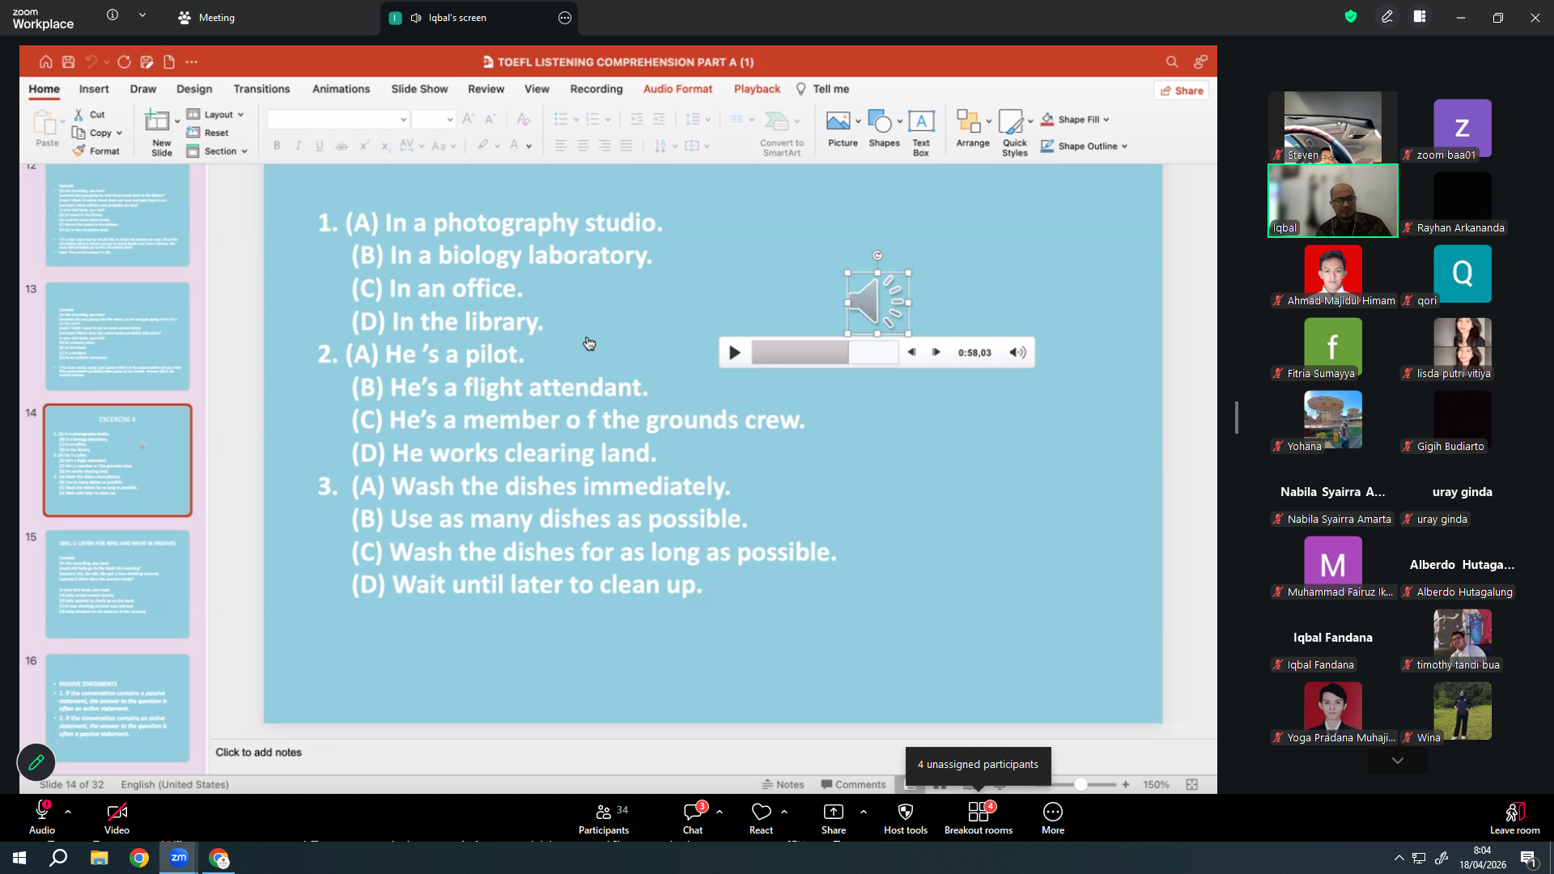Click the New Slide icon
Viewport: 1554px width, 874px height.
point(157,121)
